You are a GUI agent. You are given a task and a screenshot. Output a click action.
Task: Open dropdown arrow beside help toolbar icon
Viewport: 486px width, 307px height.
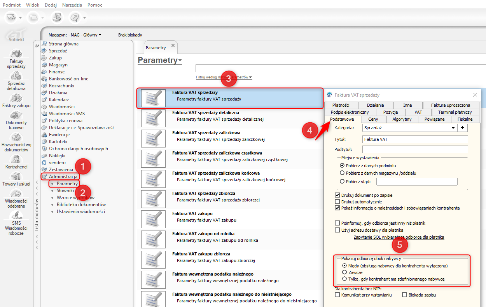click(x=84, y=17)
